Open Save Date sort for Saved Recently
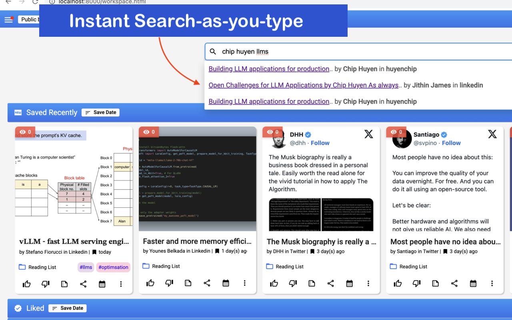Image resolution: width=512 pixels, height=320 pixels. point(100,112)
